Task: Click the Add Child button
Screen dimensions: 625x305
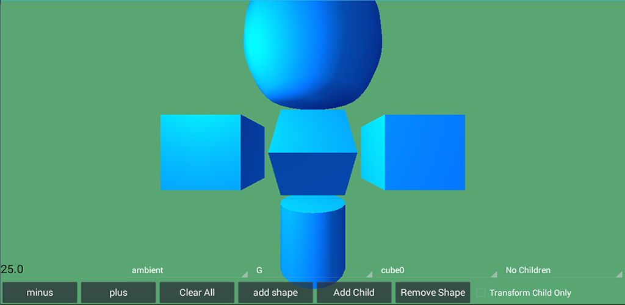Action: 354,293
